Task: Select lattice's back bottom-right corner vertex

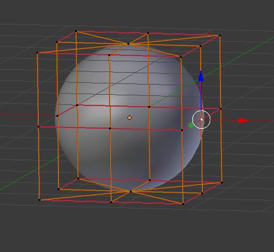Action: (222, 182)
